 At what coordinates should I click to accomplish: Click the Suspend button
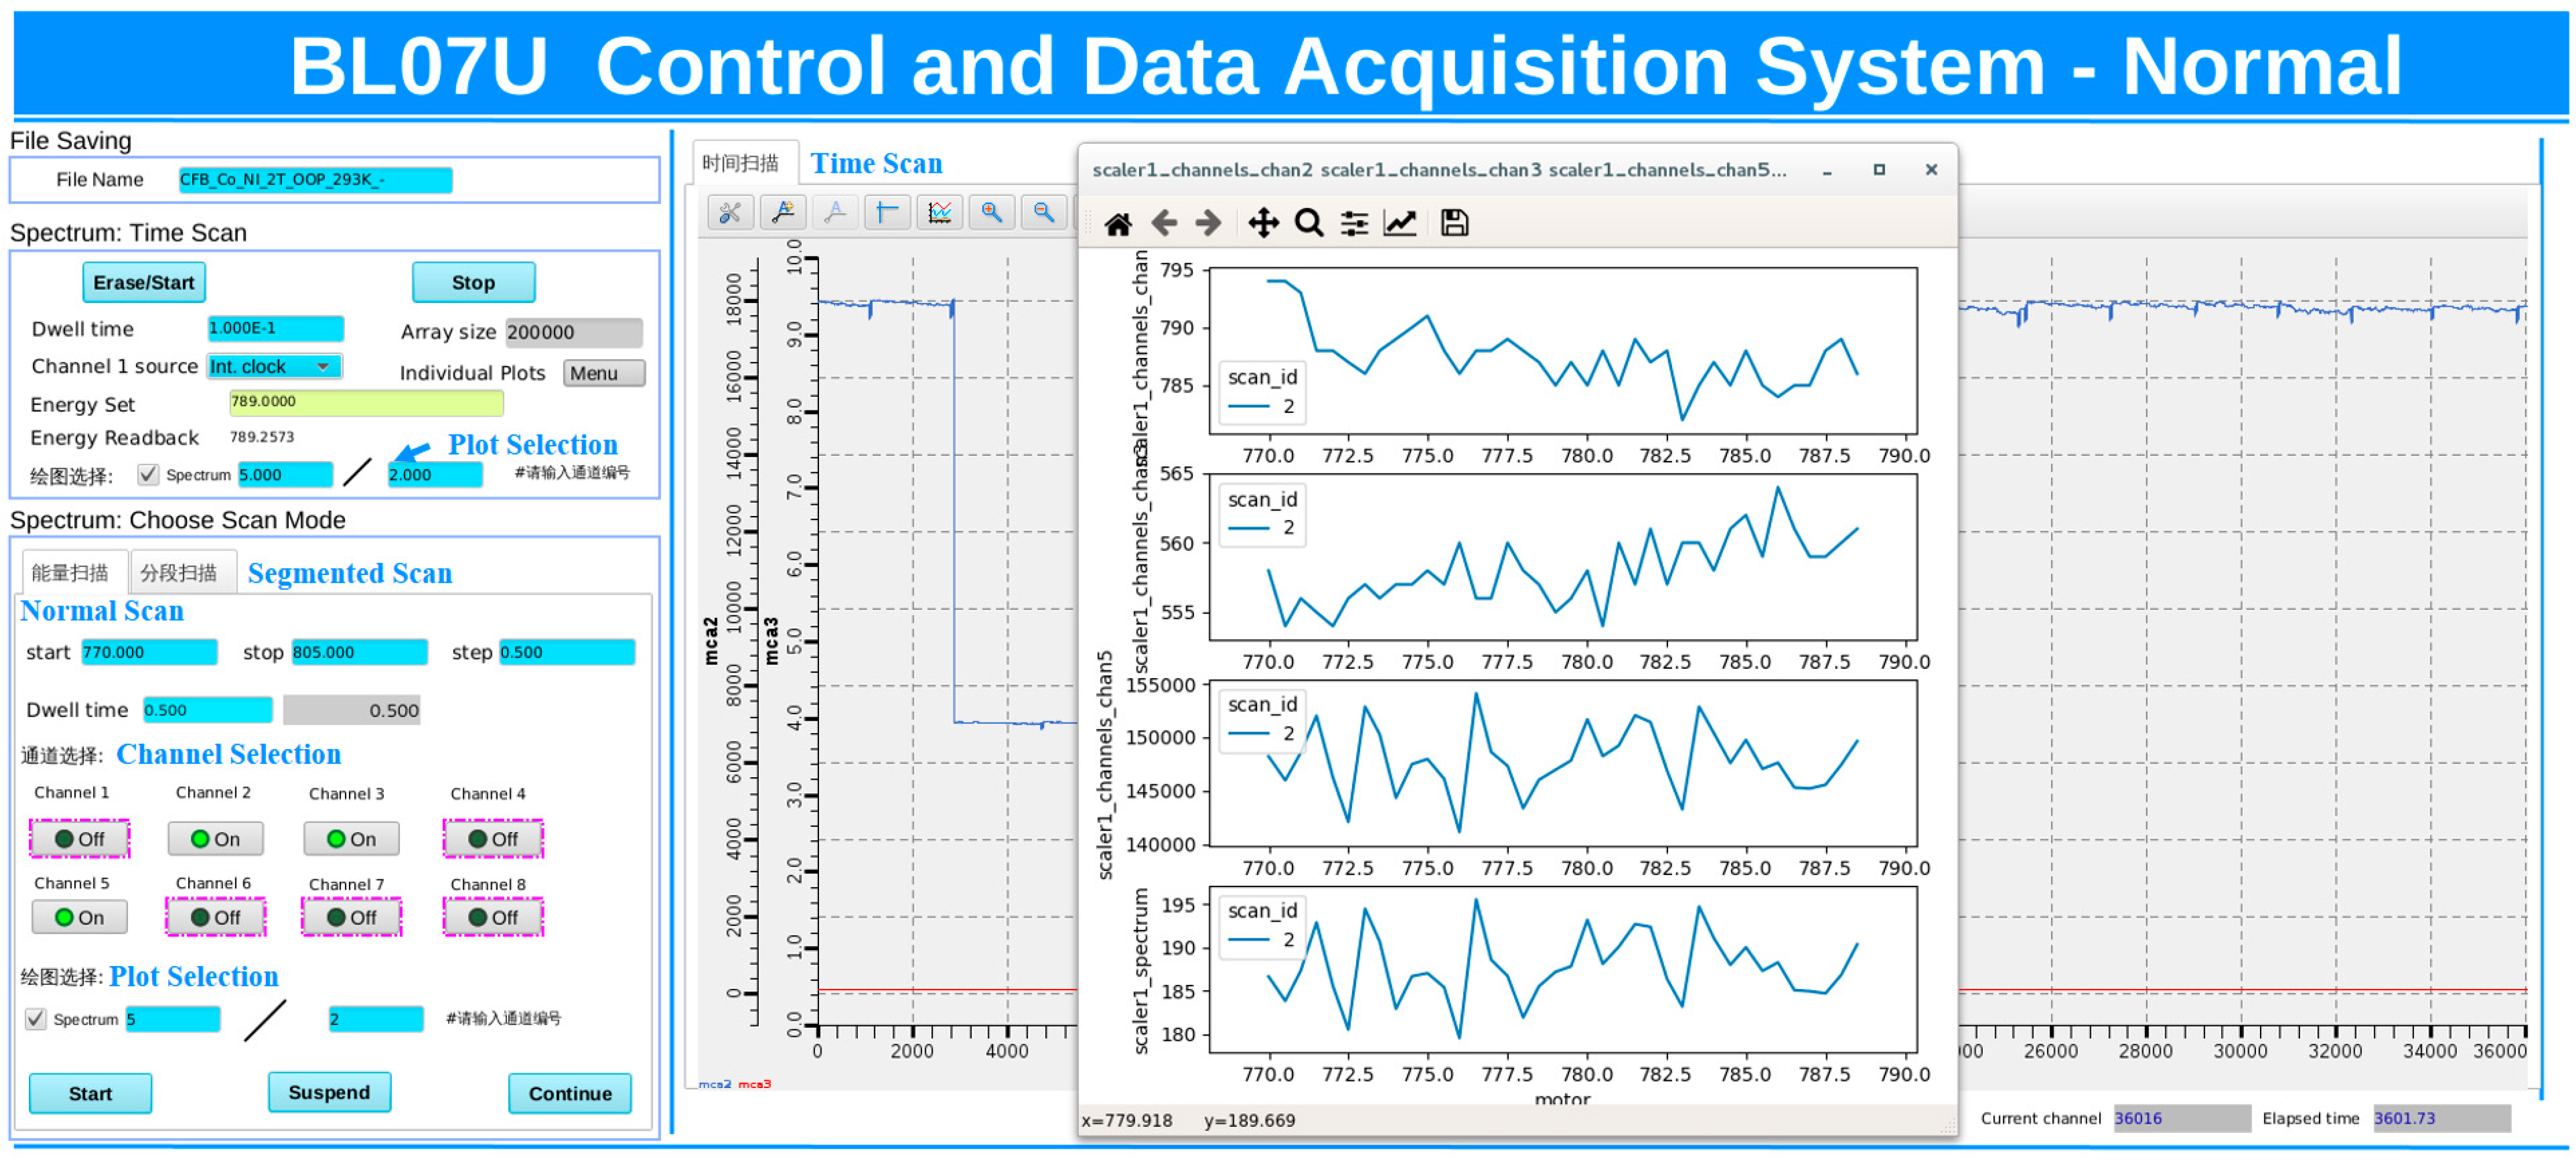(x=329, y=1093)
